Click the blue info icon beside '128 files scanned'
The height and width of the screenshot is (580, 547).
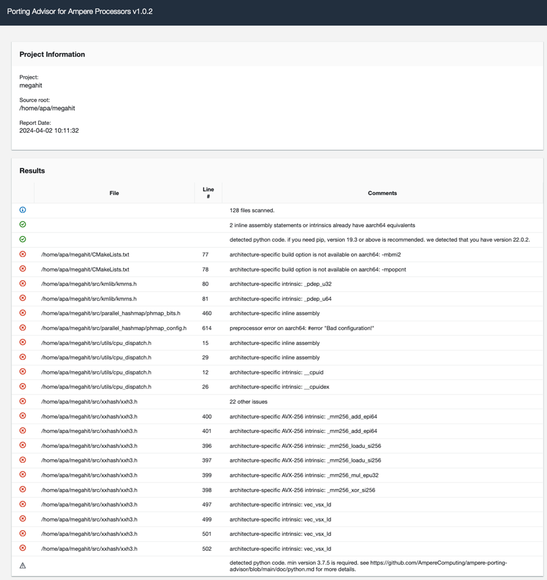coord(23,210)
